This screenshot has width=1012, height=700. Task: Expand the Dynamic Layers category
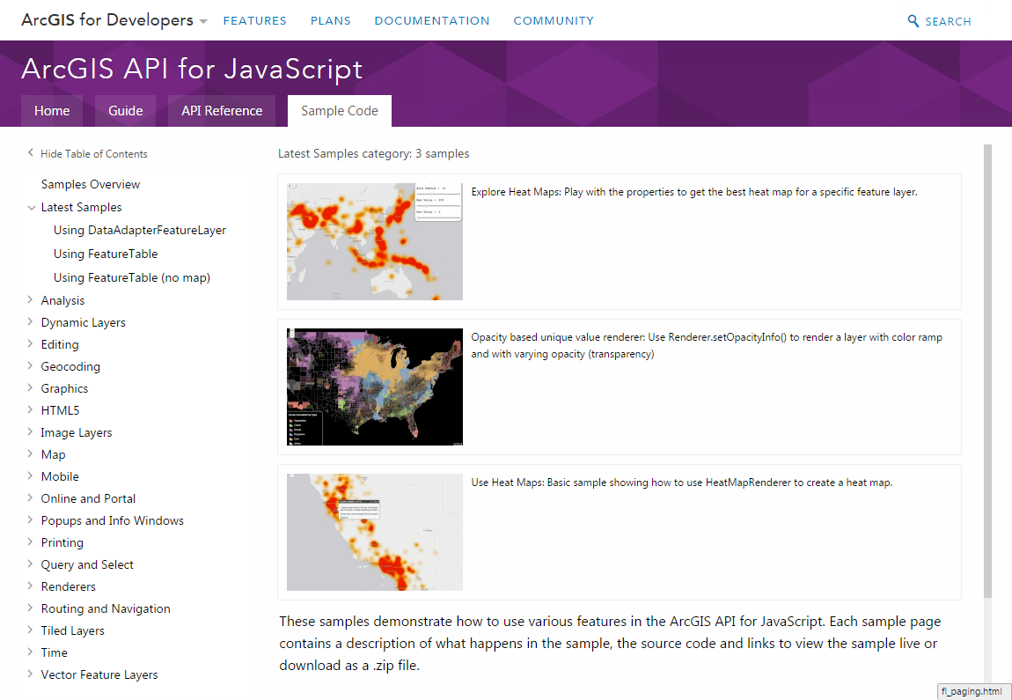click(x=30, y=321)
